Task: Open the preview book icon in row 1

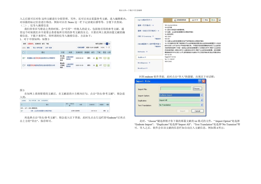Action: [105, 58]
